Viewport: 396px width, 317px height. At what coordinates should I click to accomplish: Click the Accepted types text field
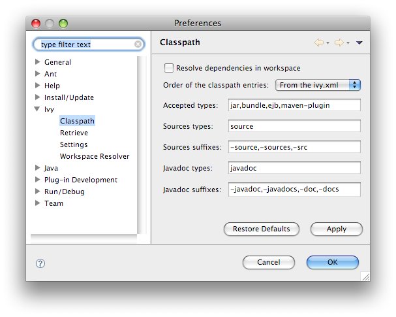pyautogui.click(x=294, y=105)
